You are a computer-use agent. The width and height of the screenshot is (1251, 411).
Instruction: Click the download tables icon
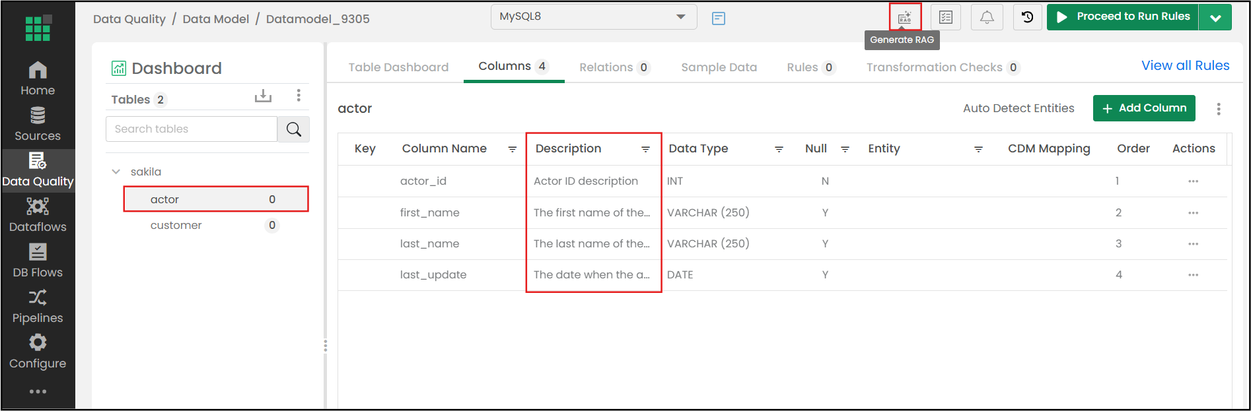coord(263,96)
